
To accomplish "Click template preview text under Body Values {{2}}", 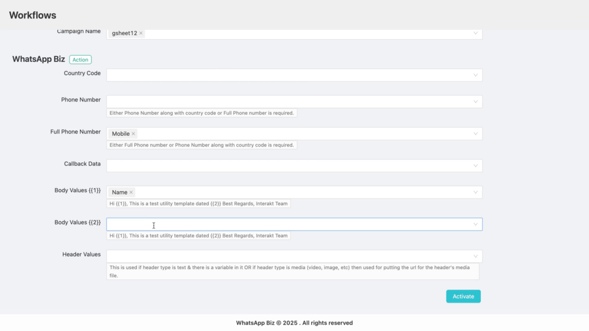I will click(198, 236).
